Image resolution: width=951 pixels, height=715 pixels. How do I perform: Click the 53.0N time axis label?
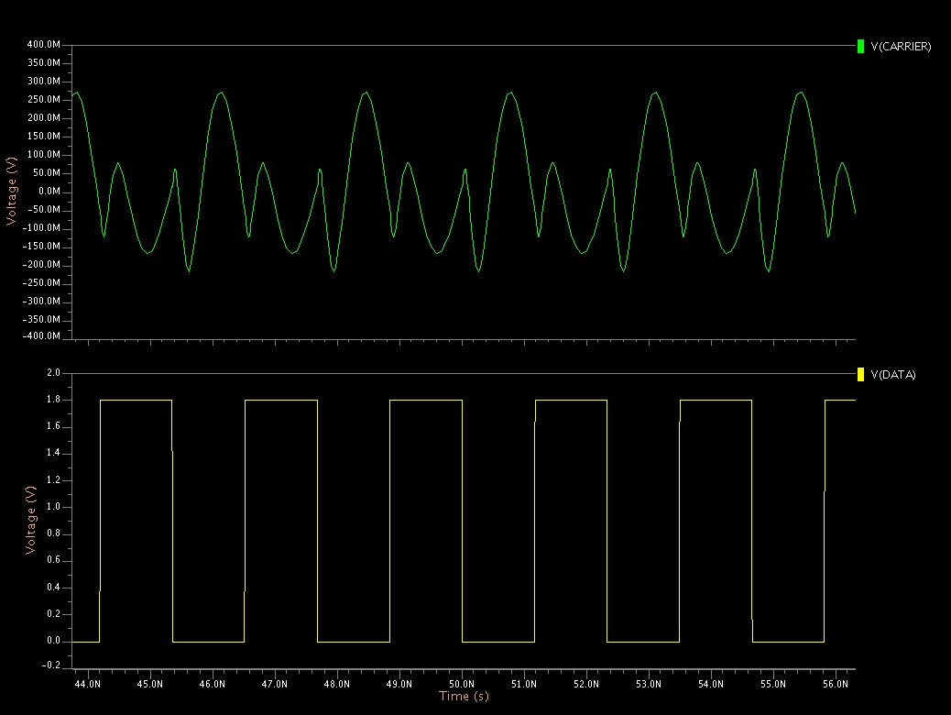(x=649, y=684)
